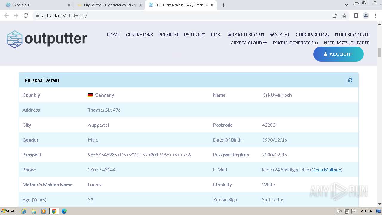Click the taskbar clock 2:05 PM
This screenshot has width=382, height=215.
[366, 211]
